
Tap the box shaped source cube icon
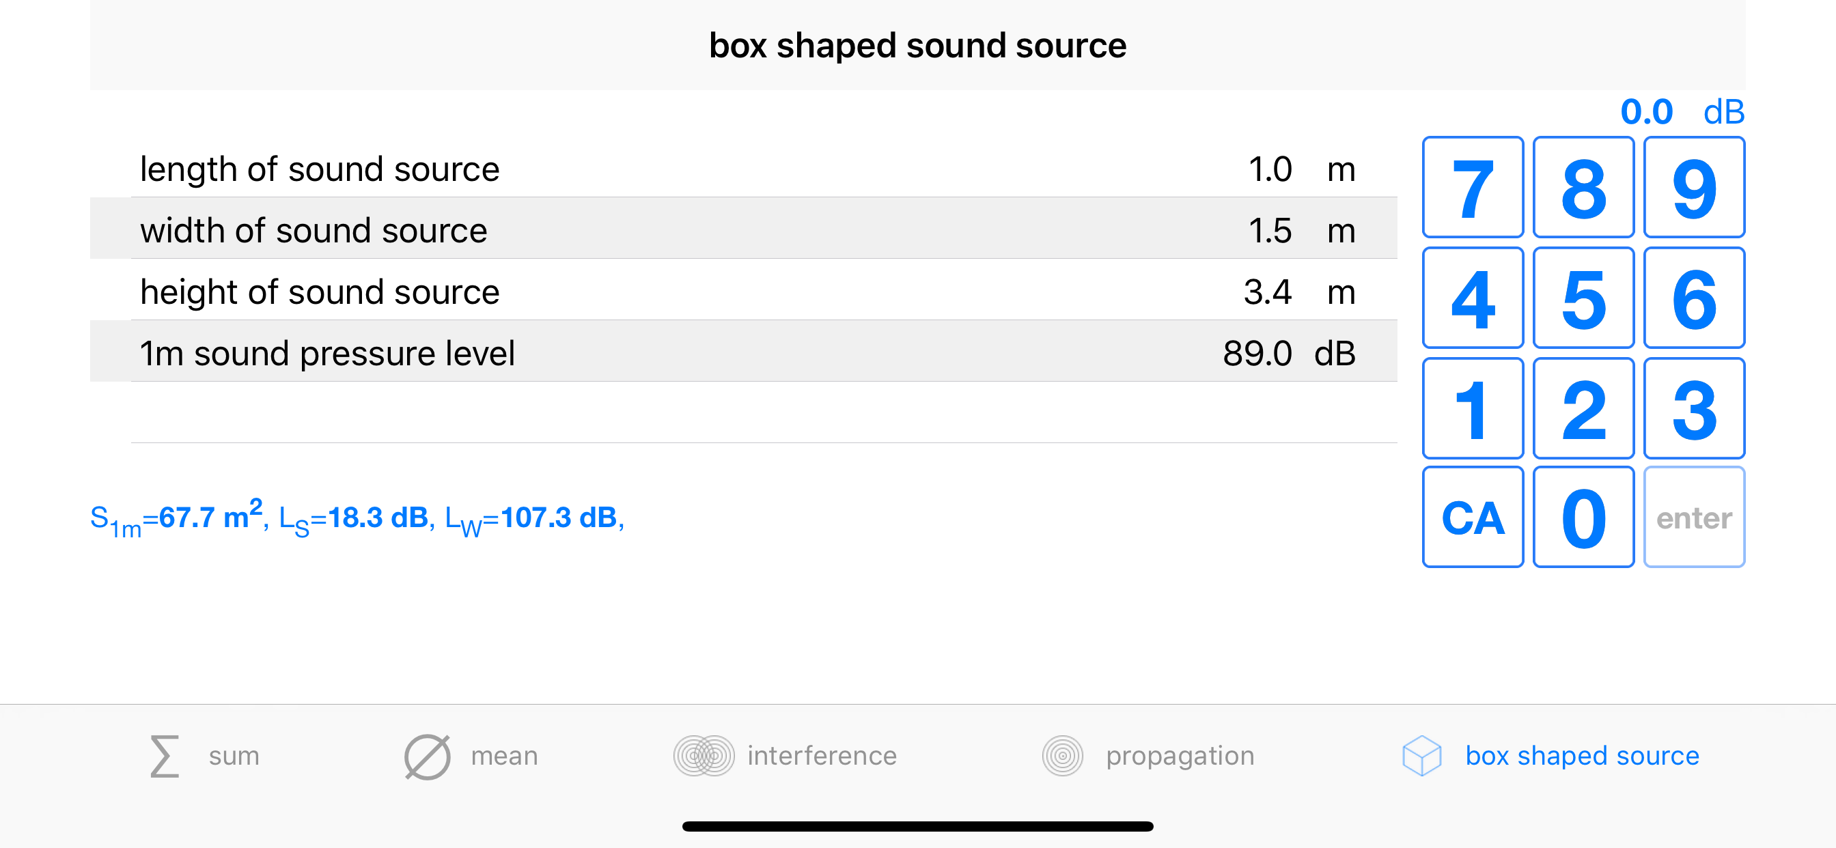[1421, 755]
